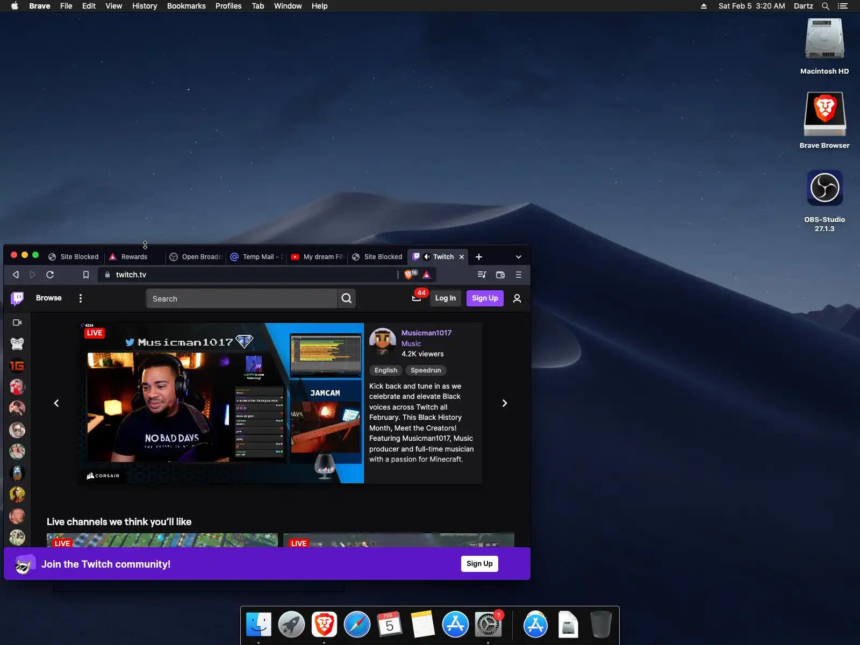Open the Dartz user menu
Screen dimensions: 860x645
(x=804, y=6)
